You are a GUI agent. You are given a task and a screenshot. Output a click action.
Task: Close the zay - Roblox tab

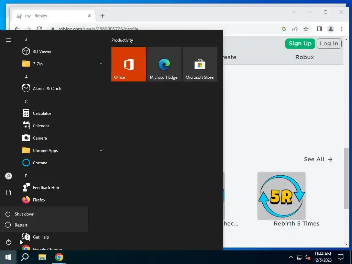89,16
